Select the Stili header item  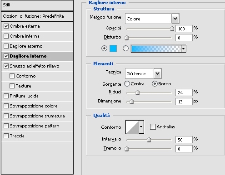[37, 5]
